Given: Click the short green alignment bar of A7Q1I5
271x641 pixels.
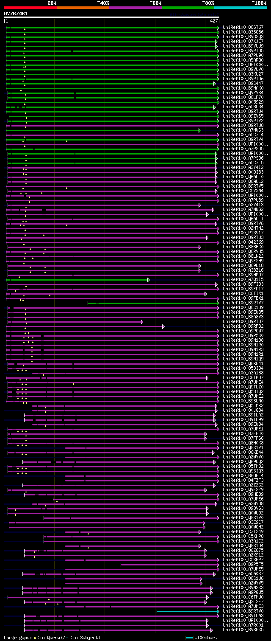Looking at the screenshot, I should 77,280.
